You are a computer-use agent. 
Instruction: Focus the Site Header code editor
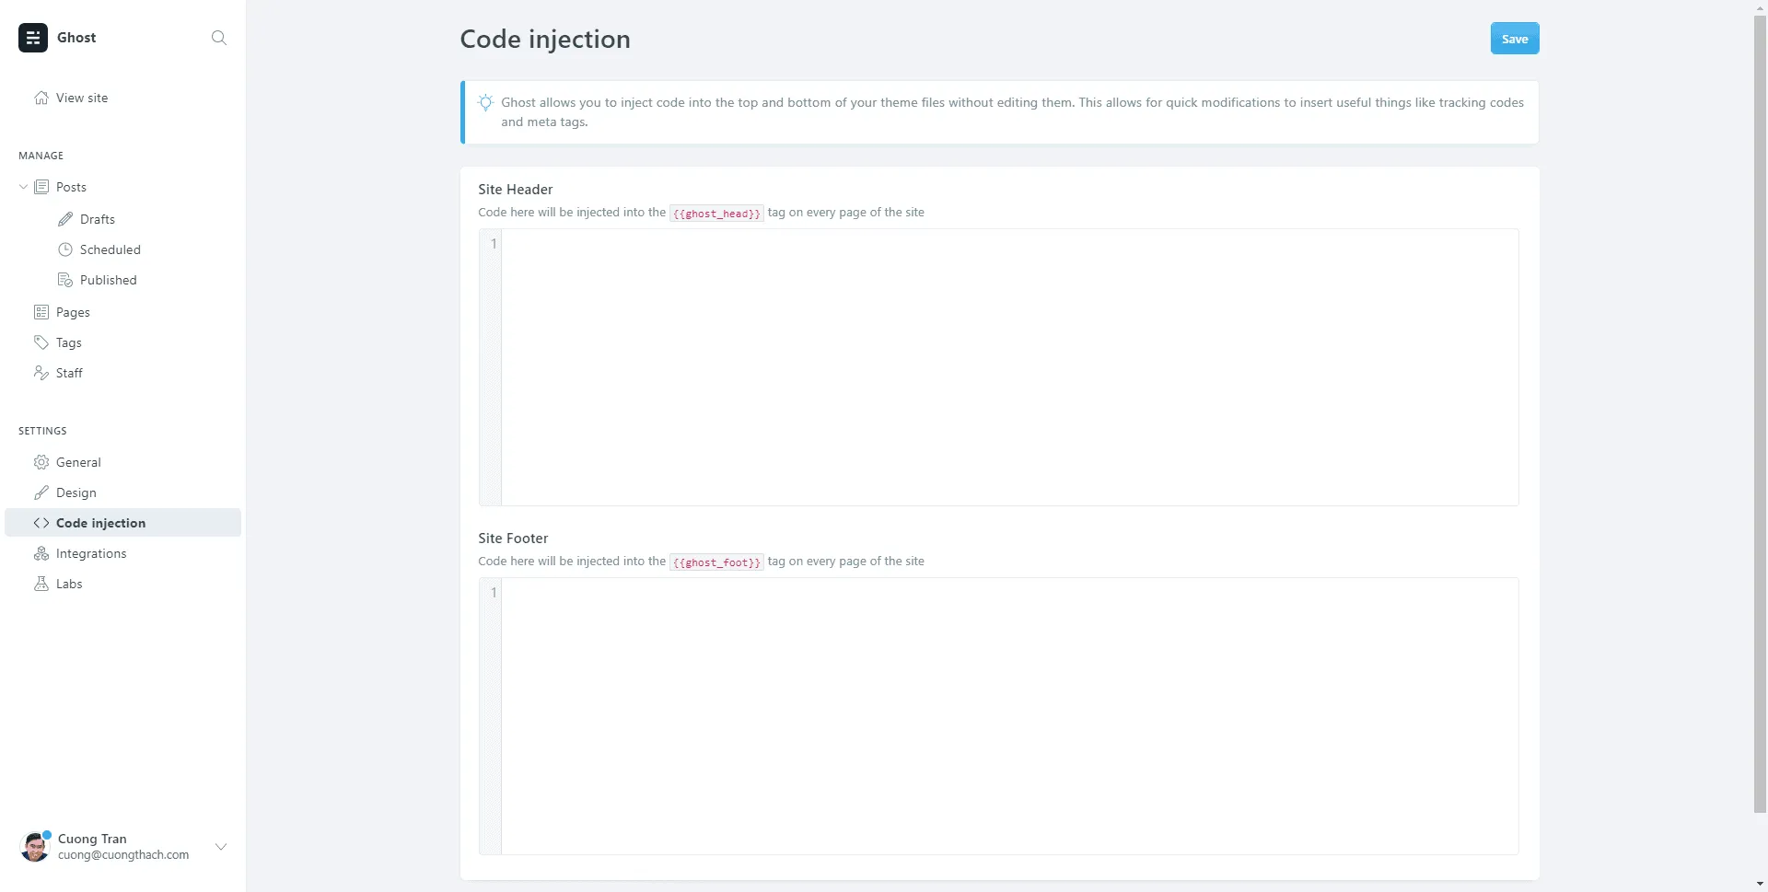[x=998, y=367]
